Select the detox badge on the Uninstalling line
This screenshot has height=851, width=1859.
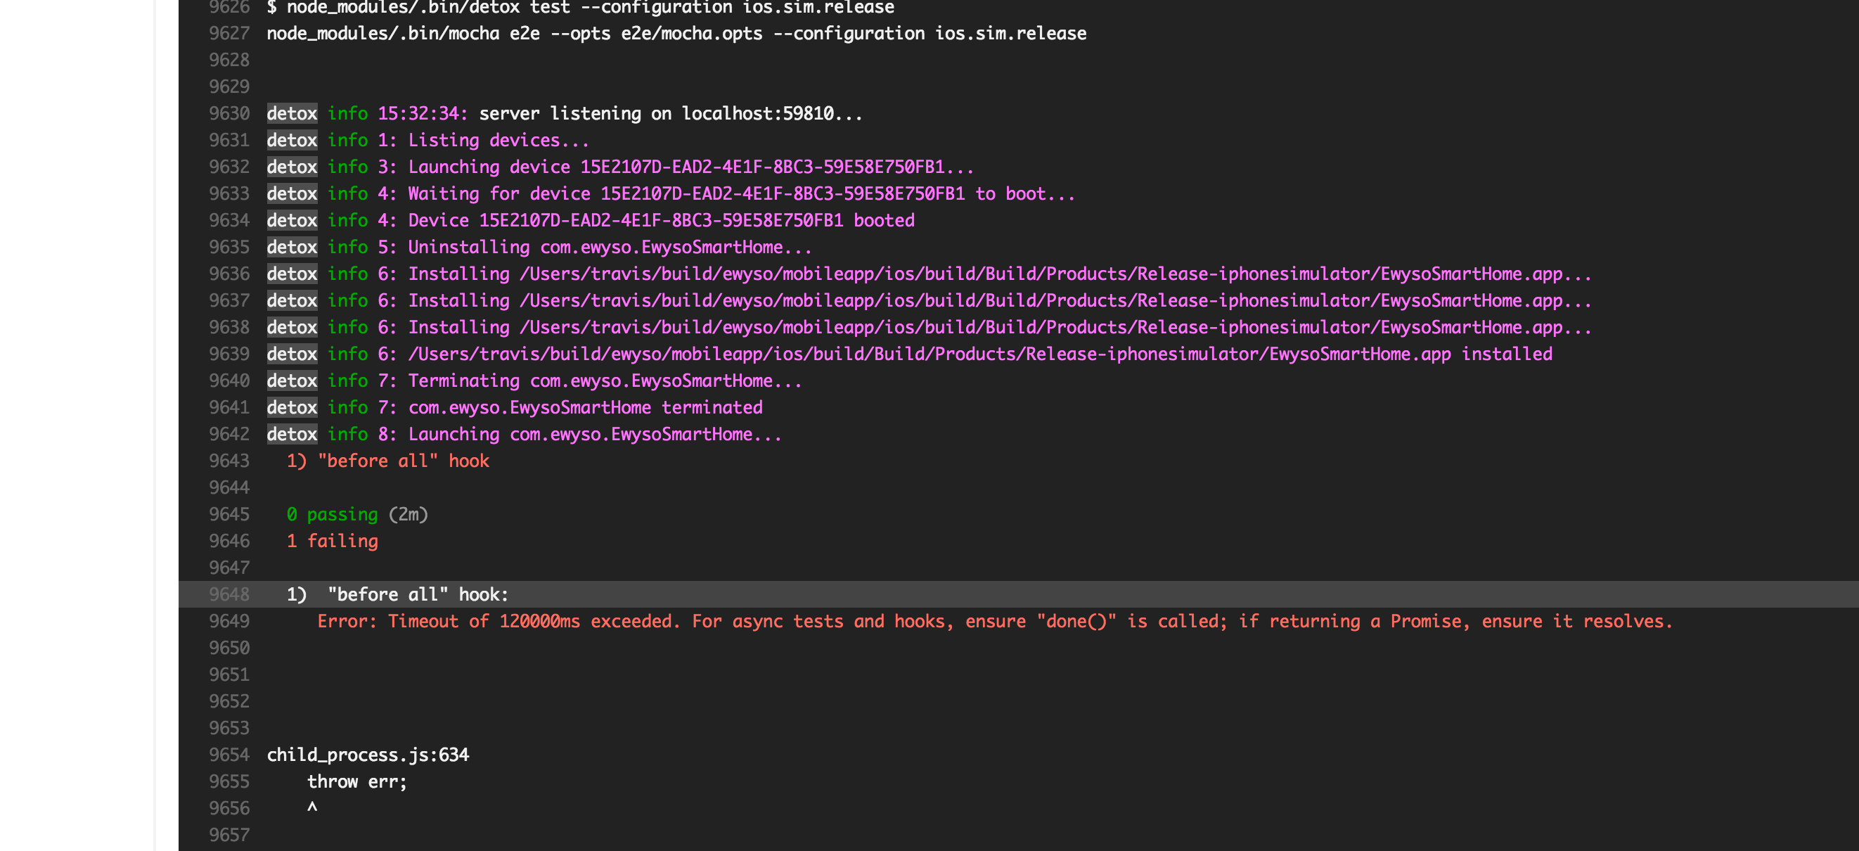[x=291, y=247]
